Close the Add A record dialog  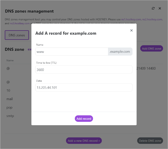131,31
